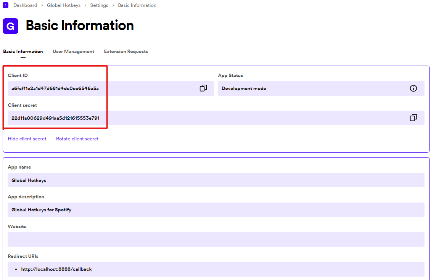The width and height of the screenshot is (431, 280).
Task: Click the App Status label
Action: pyautogui.click(x=230, y=75)
